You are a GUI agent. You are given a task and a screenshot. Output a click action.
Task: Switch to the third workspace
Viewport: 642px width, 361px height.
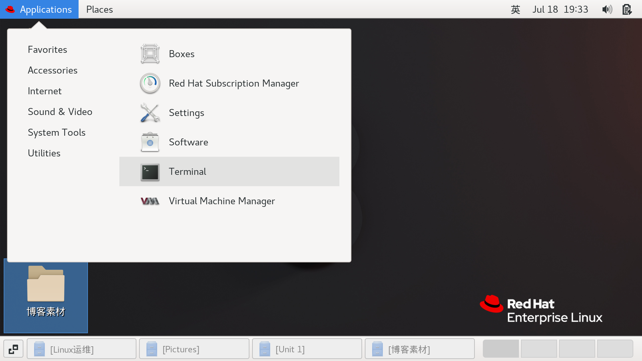tap(577, 349)
